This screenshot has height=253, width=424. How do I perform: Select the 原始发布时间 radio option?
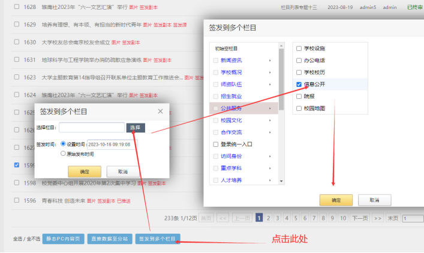click(x=64, y=153)
